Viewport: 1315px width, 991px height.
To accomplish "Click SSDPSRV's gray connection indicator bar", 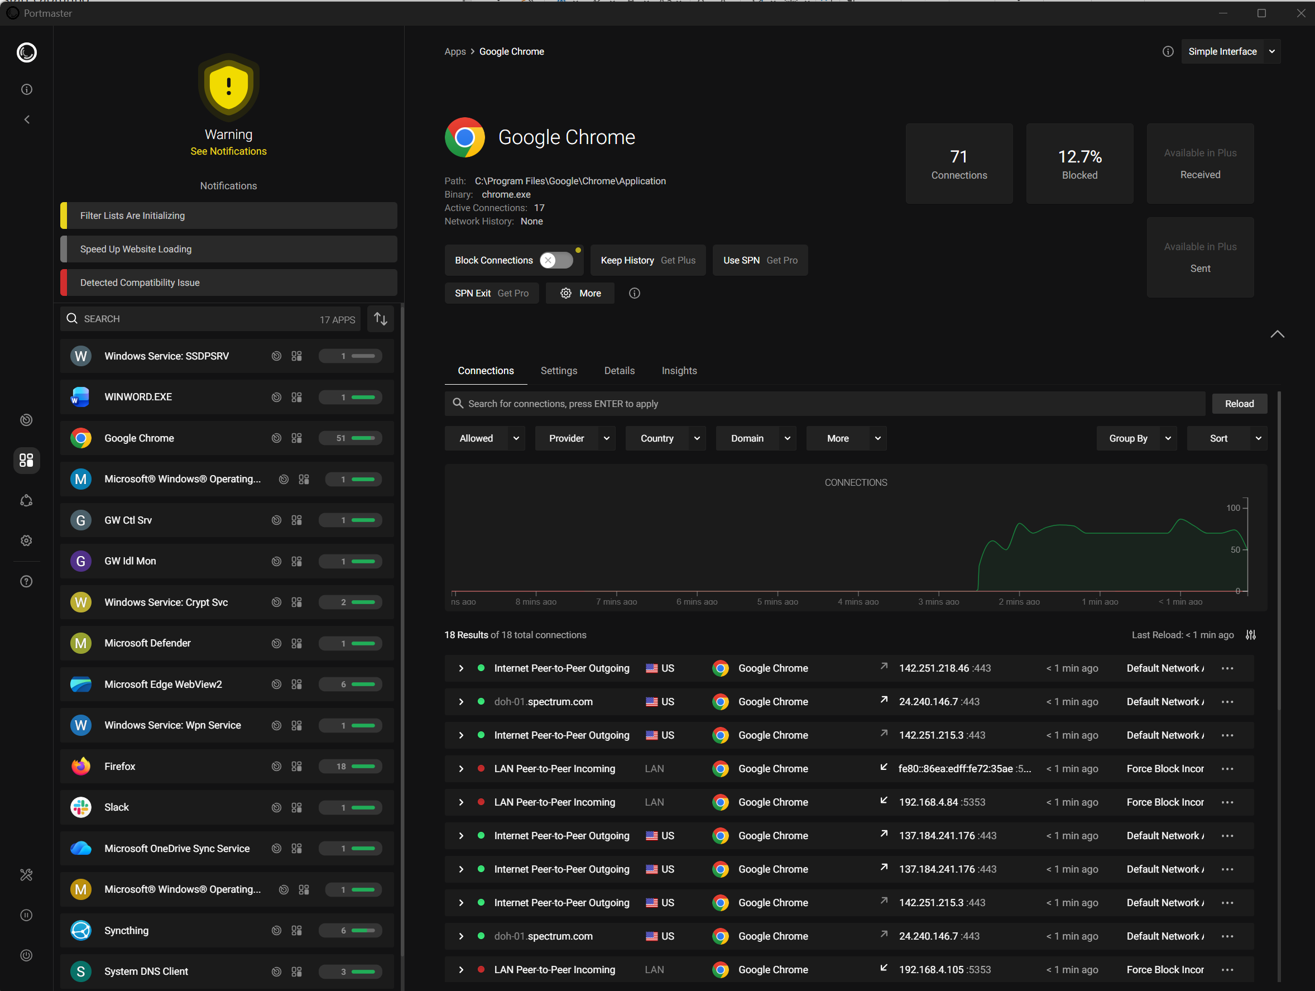I will (x=351, y=356).
